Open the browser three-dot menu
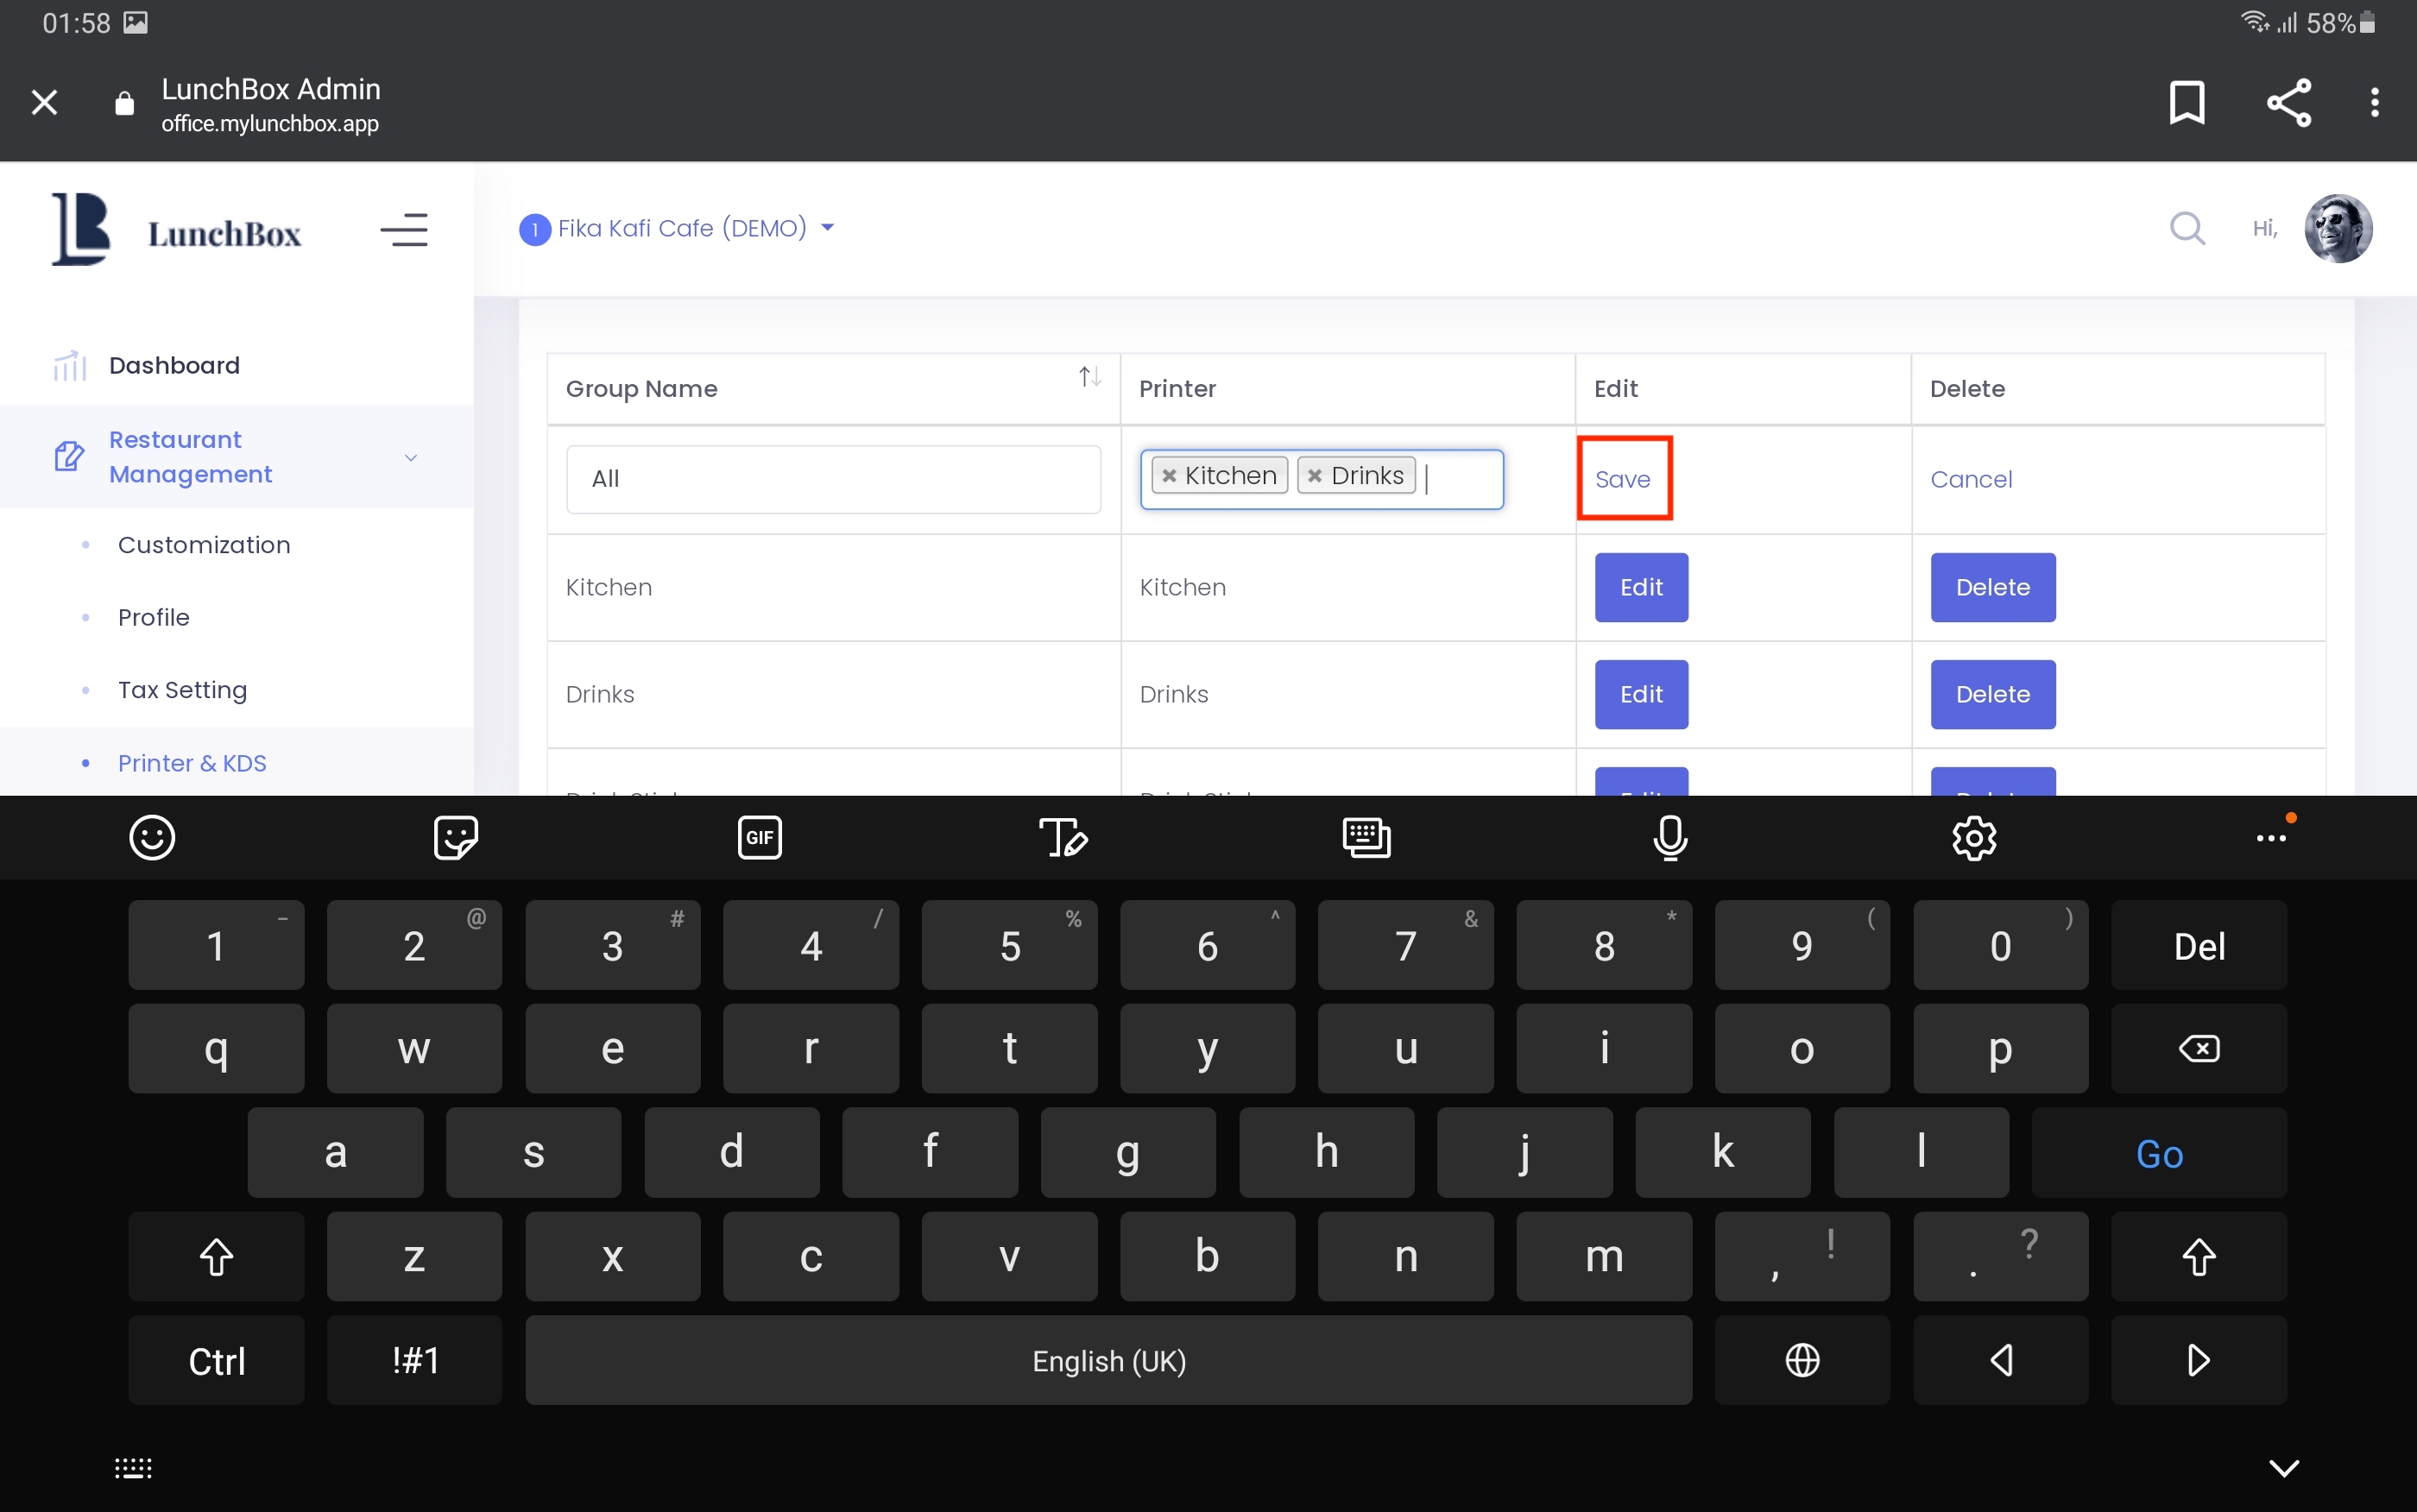Viewport: 2417px width, 1512px height. point(2374,102)
